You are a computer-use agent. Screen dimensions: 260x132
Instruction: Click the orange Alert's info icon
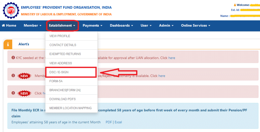(8, 45)
